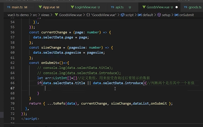
Task: Click "number" type on line 56
Action: (x=93, y=32)
